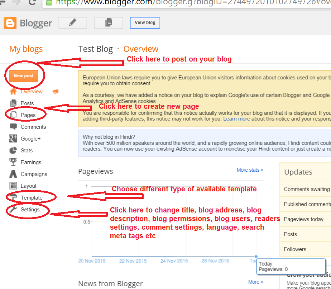331x289 pixels.
Task: Click Comments awaiting row in Updates
Action: click(305, 189)
